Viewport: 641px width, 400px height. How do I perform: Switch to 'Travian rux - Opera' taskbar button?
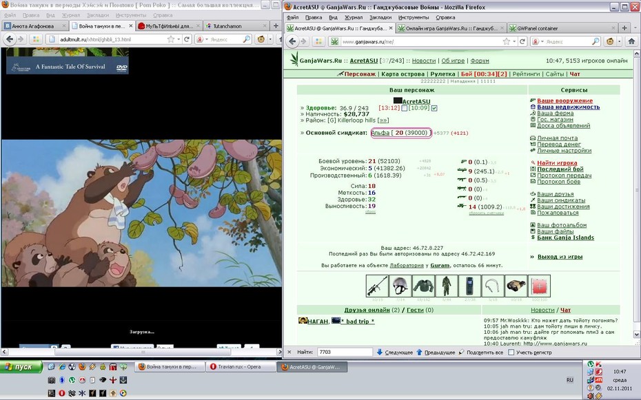[x=239, y=366]
